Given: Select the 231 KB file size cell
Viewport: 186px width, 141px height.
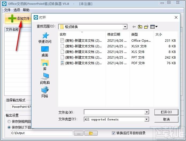Looking at the screenshot, I should [x=170, y=41].
